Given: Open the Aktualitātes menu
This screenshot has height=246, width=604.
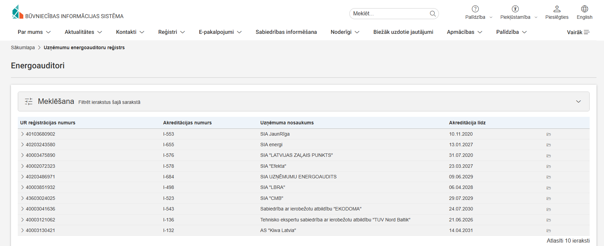Looking at the screenshot, I should 83,32.
